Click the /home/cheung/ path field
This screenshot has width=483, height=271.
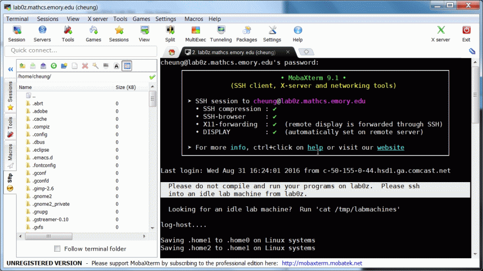click(82, 77)
